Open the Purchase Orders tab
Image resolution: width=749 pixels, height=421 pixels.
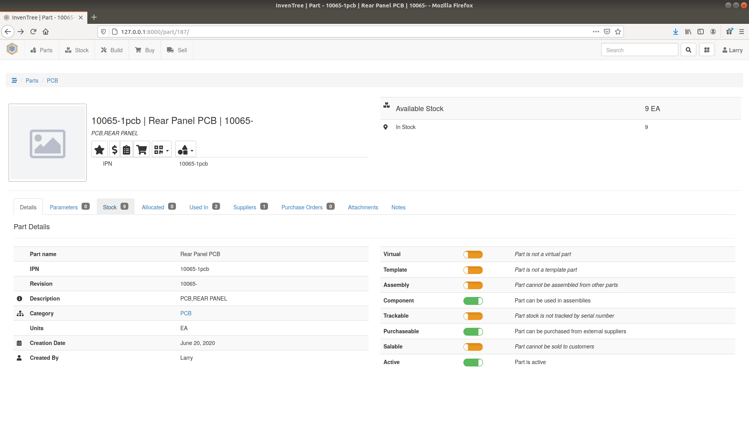tap(302, 207)
